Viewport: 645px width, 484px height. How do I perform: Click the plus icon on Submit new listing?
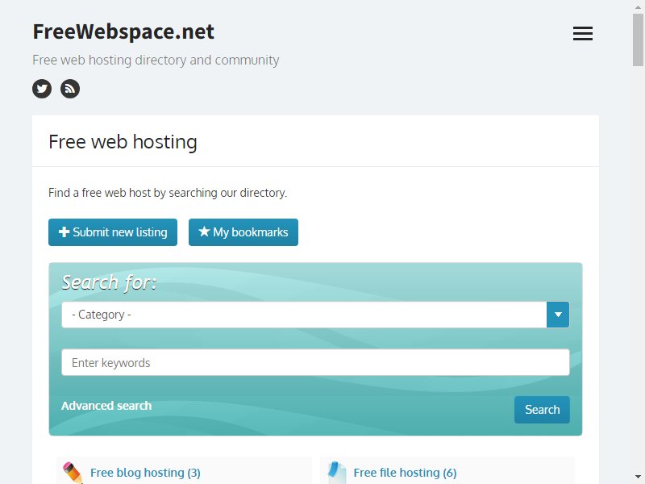click(64, 232)
